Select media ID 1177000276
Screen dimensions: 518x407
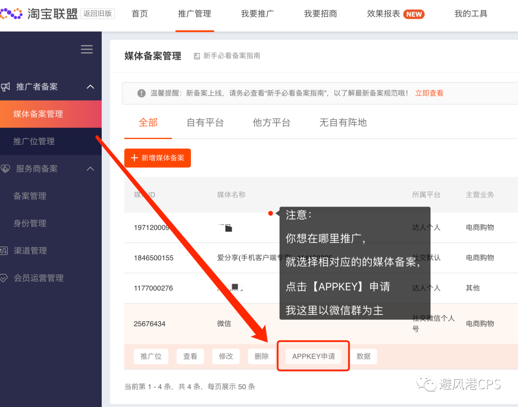pyautogui.click(x=153, y=288)
